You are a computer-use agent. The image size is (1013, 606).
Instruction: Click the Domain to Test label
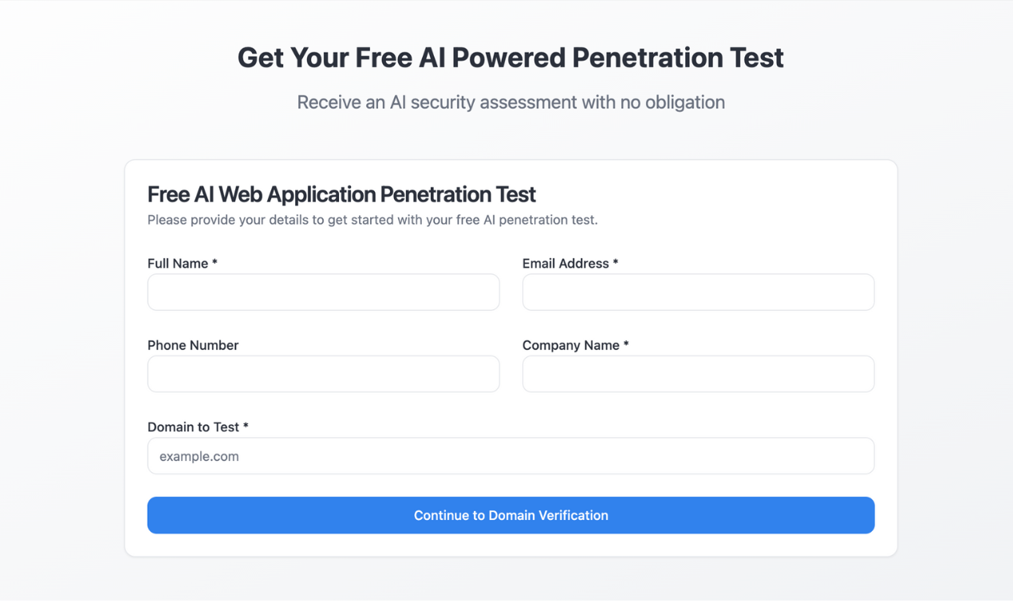coord(193,427)
